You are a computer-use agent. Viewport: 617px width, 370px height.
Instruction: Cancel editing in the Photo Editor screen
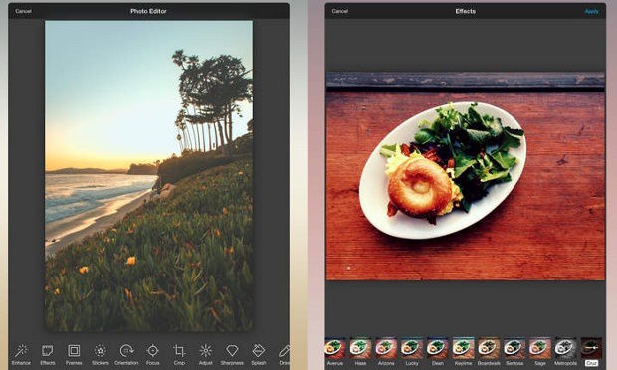coord(23,11)
